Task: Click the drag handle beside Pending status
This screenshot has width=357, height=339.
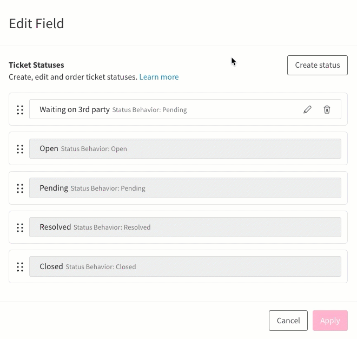Action: click(20, 188)
